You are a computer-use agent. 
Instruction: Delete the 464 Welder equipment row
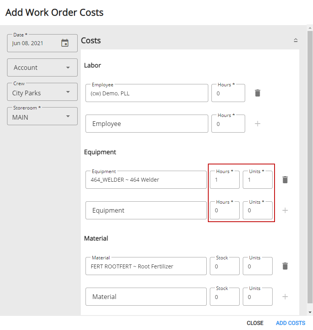285,180
